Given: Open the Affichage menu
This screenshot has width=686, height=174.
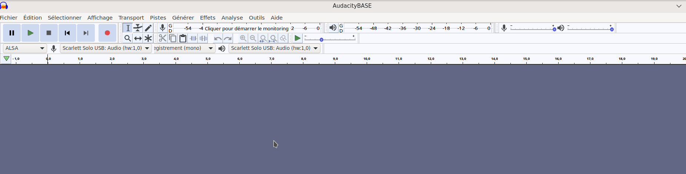Looking at the screenshot, I should coord(100,18).
